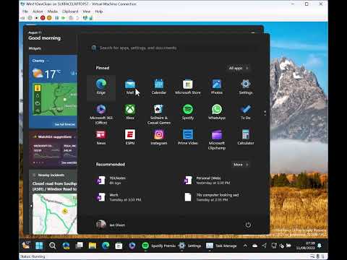Open the Help menu
347x260 pixels.
pos(99,12)
